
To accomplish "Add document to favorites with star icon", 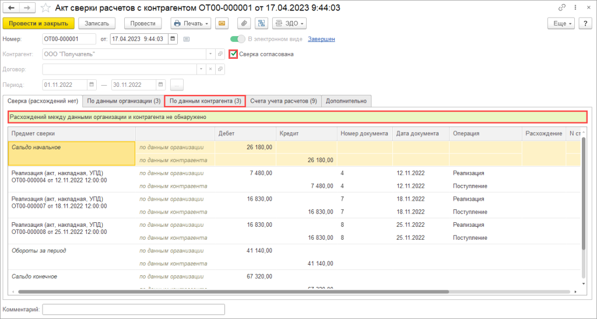I will (45, 8).
